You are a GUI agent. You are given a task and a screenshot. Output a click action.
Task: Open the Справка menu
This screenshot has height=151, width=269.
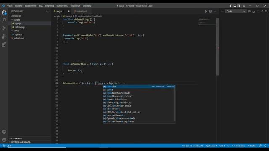[x=87, y=5]
